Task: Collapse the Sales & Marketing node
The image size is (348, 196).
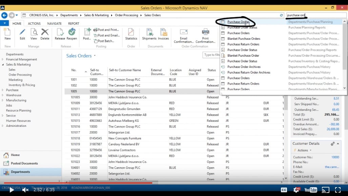Action: [x=3, y=64]
